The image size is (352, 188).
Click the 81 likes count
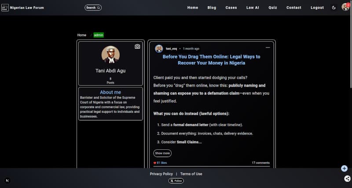[x=162, y=163]
